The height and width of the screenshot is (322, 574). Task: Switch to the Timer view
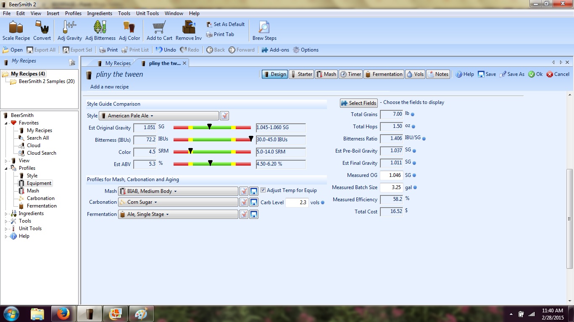pyautogui.click(x=350, y=74)
